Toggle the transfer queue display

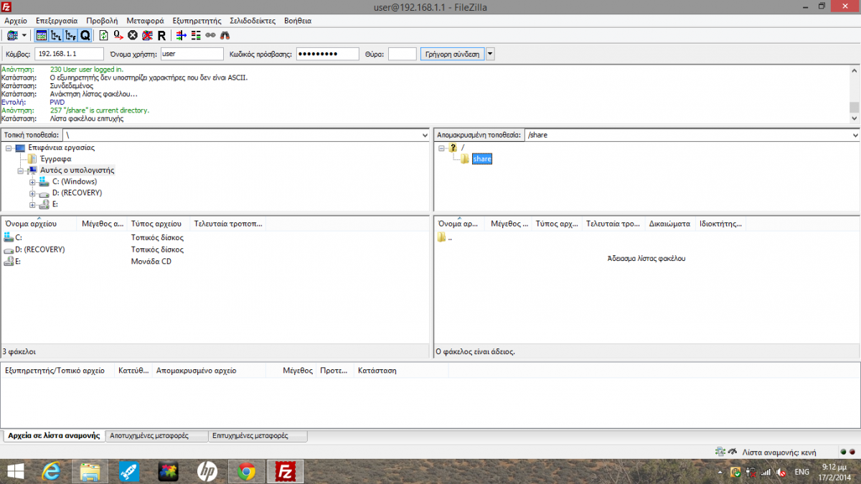point(85,35)
